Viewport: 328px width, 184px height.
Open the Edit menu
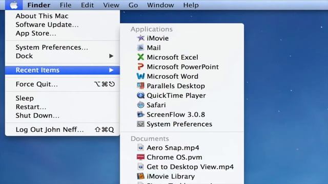click(x=87, y=5)
